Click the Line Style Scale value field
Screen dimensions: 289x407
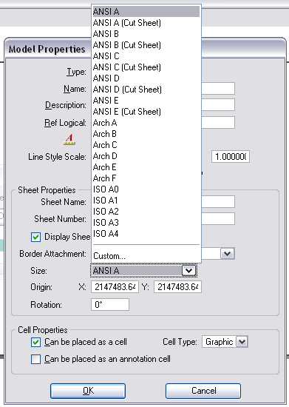pyautogui.click(x=231, y=157)
